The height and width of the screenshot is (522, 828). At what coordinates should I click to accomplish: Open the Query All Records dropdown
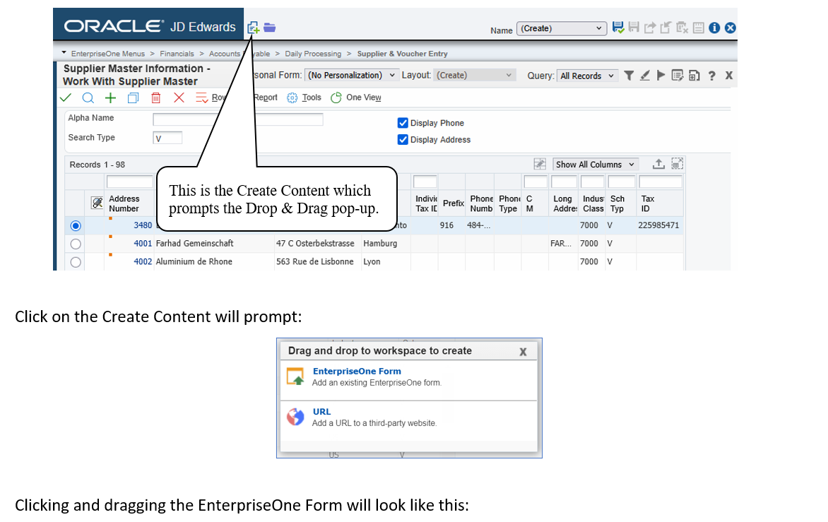(587, 76)
